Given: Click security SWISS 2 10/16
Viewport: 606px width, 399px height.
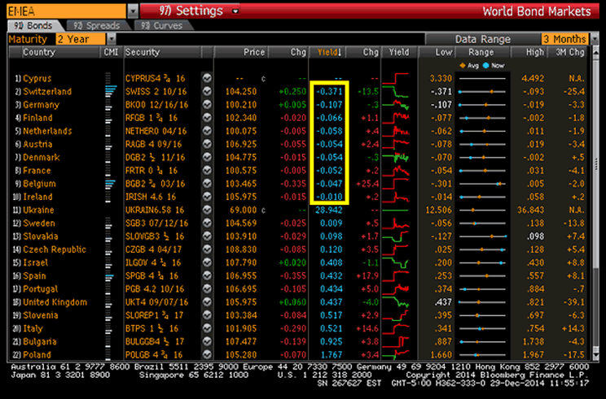Looking at the screenshot, I should [156, 92].
